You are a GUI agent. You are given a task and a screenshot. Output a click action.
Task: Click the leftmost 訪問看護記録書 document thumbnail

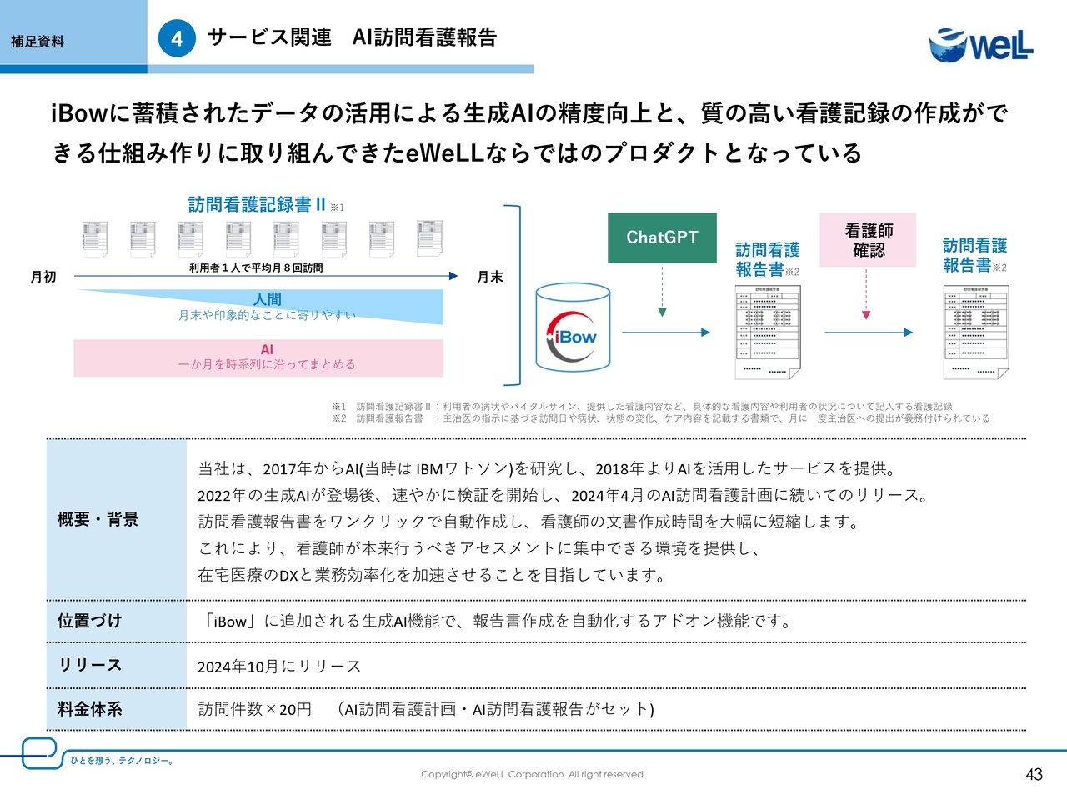coord(95,238)
